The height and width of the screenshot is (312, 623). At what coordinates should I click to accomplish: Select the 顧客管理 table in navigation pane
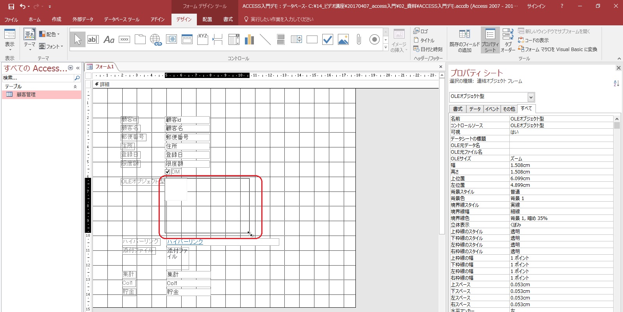pyautogui.click(x=41, y=94)
